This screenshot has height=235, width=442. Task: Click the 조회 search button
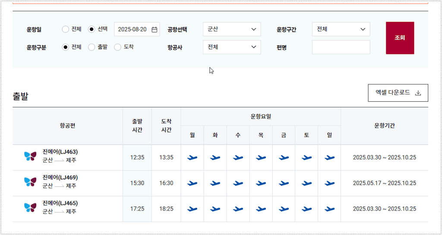(x=400, y=38)
